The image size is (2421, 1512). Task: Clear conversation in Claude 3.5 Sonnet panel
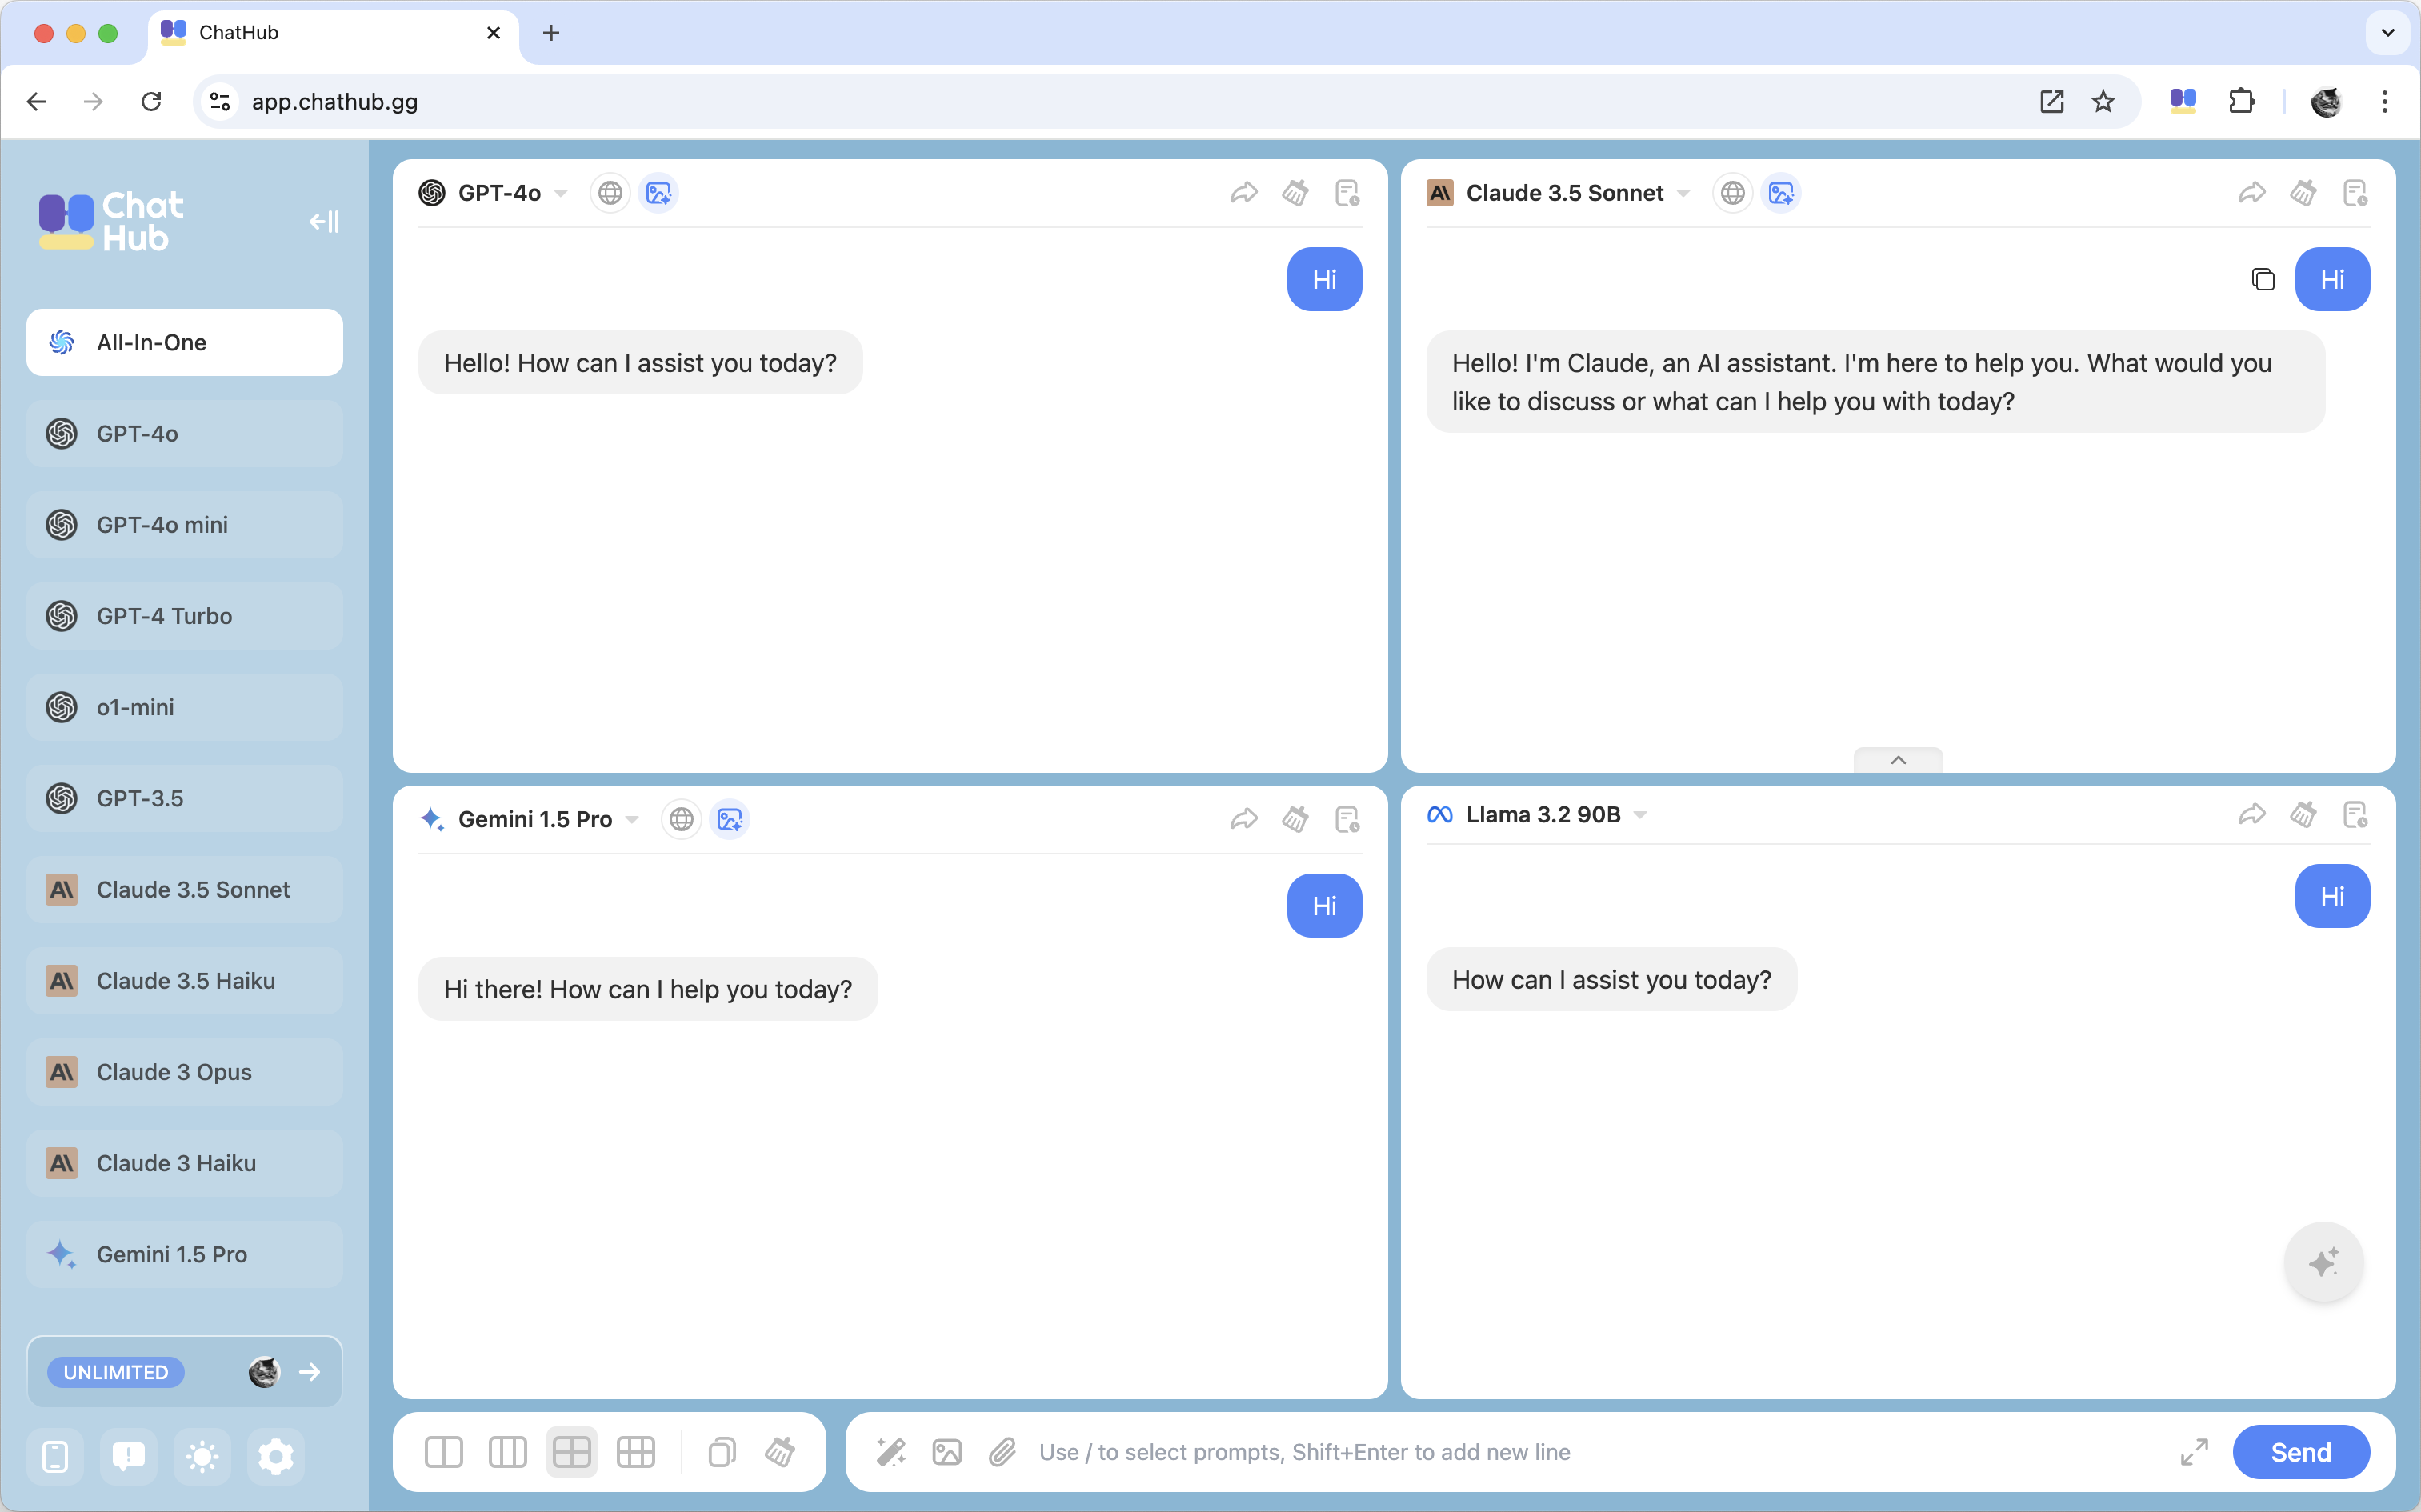pos(2303,193)
